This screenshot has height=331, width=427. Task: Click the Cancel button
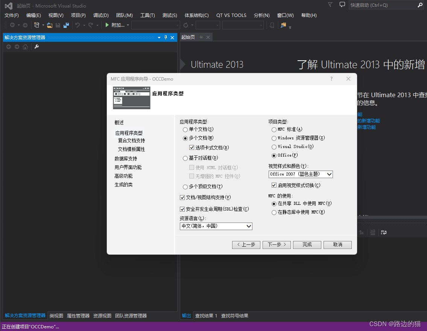[x=338, y=245]
